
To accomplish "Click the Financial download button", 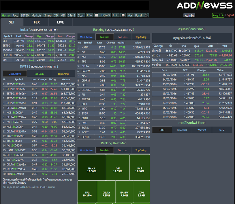I will (182, 130).
